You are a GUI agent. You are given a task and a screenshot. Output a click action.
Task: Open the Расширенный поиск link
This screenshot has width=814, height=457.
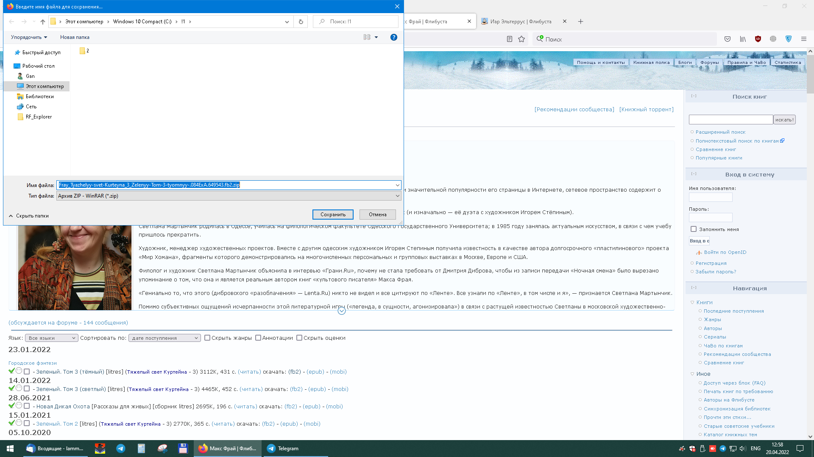click(x=720, y=132)
